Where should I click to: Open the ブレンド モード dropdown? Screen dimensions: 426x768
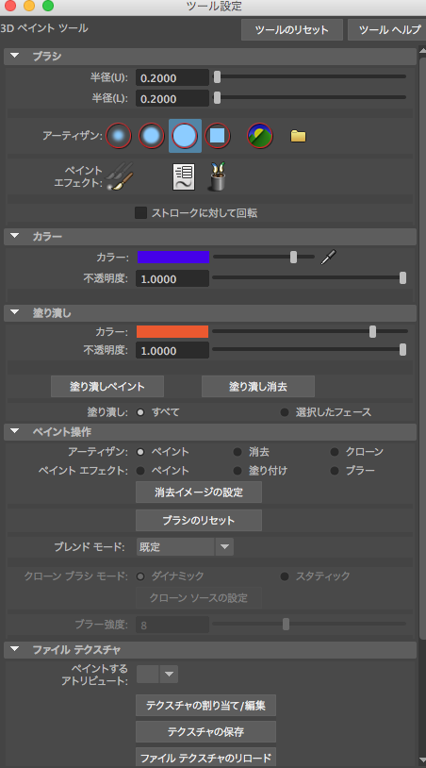click(x=185, y=546)
